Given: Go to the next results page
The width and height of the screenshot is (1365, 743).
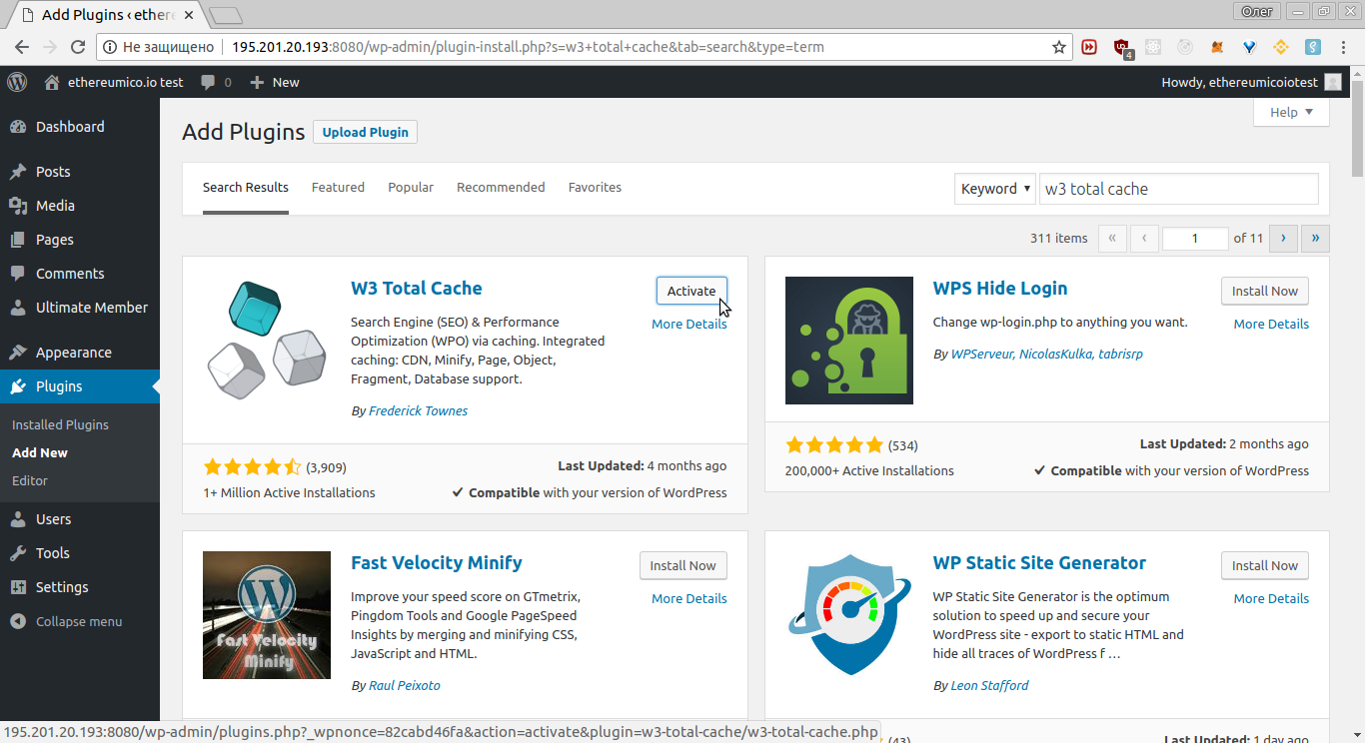Looking at the screenshot, I should pyautogui.click(x=1284, y=238).
